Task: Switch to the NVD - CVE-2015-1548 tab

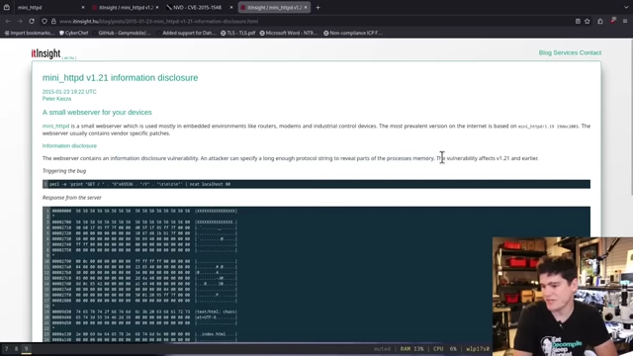Action: click(200, 7)
